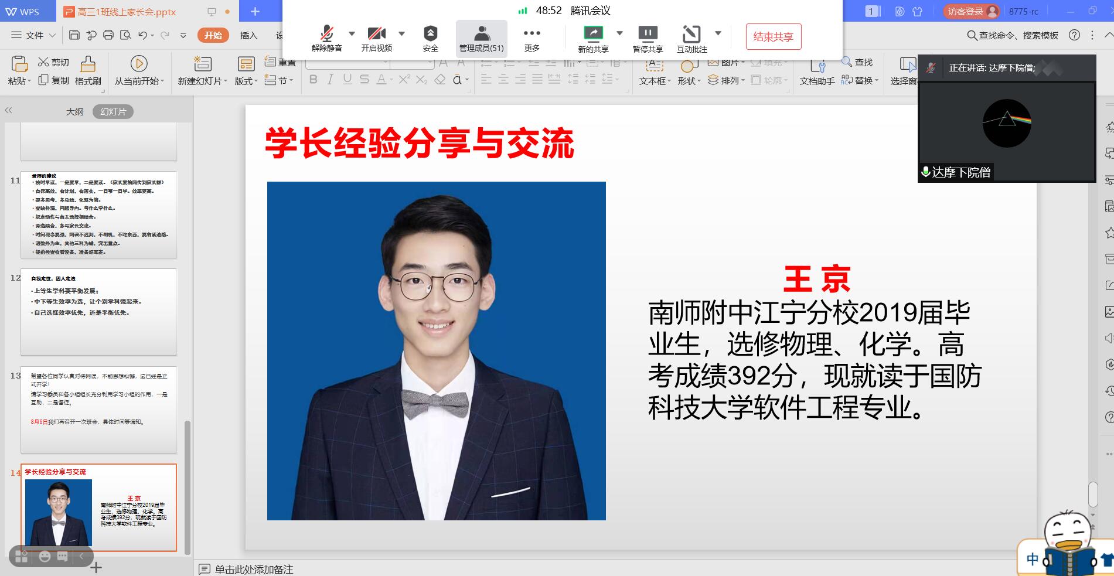
Task: Click 从当前开始 slideshow play icon
Action: tap(139, 63)
